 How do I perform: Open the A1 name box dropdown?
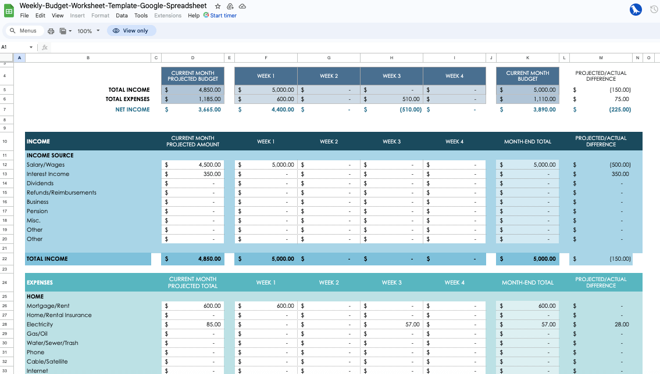(31, 47)
